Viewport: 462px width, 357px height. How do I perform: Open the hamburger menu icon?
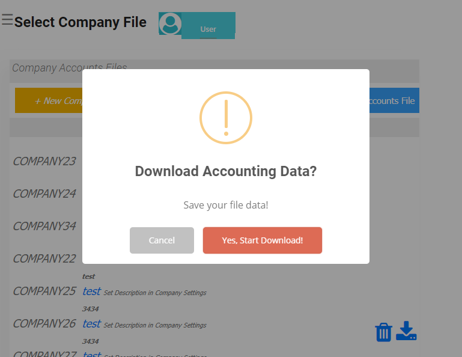coord(7,20)
